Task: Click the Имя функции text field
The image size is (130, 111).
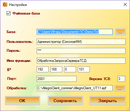Action: point(81,61)
